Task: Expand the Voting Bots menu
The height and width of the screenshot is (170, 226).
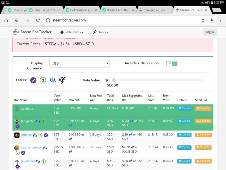Action: tap(72, 32)
